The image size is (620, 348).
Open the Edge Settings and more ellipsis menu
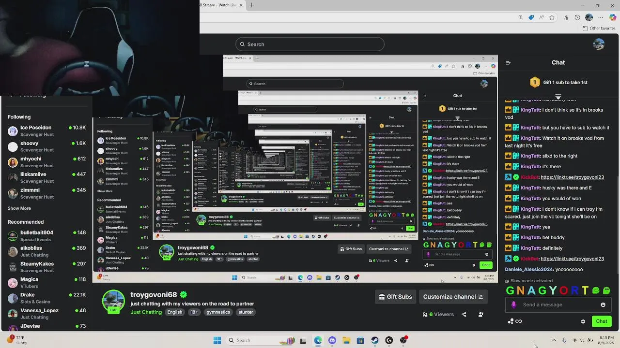(x=602, y=17)
